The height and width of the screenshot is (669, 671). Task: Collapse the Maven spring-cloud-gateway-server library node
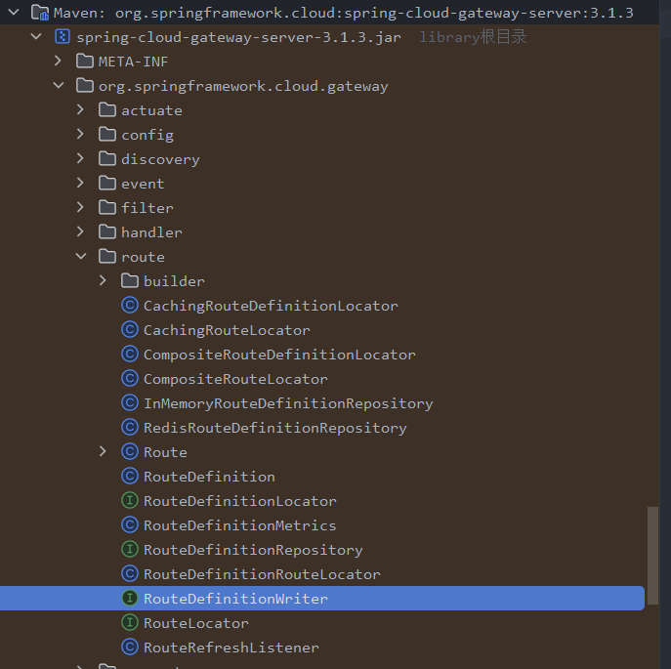point(14,12)
